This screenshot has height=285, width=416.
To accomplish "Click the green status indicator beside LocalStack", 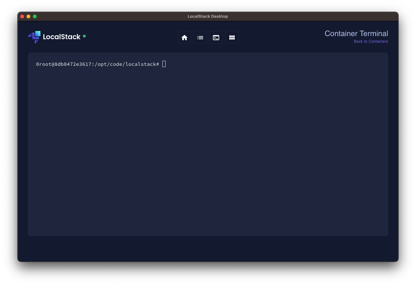I will [84, 36].
